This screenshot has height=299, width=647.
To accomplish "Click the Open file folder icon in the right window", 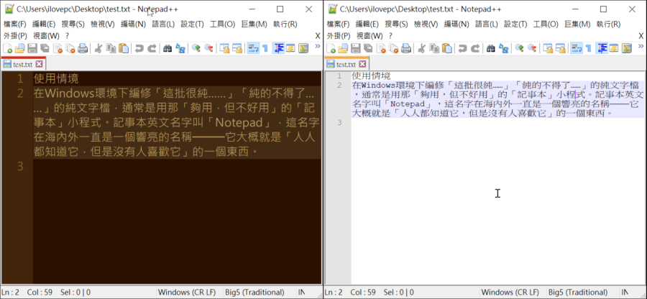I will 344,49.
